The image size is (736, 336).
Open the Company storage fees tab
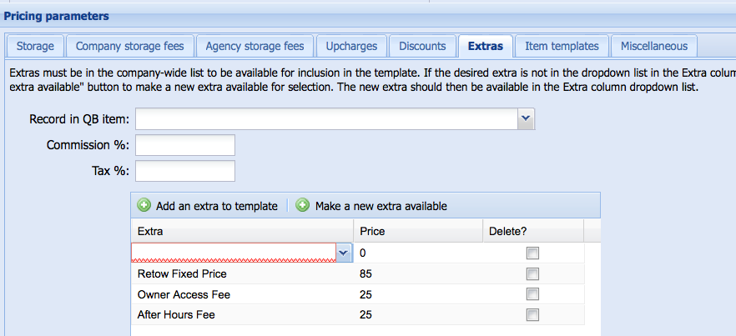(x=130, y=47)
